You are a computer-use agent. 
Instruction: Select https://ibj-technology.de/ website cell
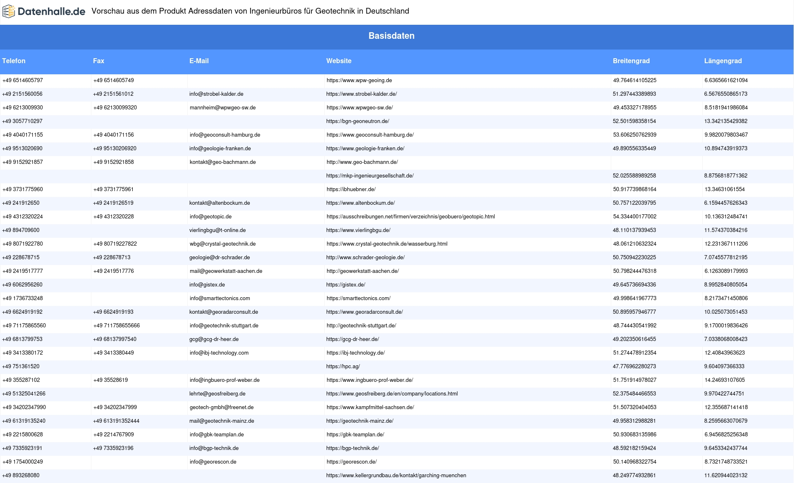coord(356,353)
